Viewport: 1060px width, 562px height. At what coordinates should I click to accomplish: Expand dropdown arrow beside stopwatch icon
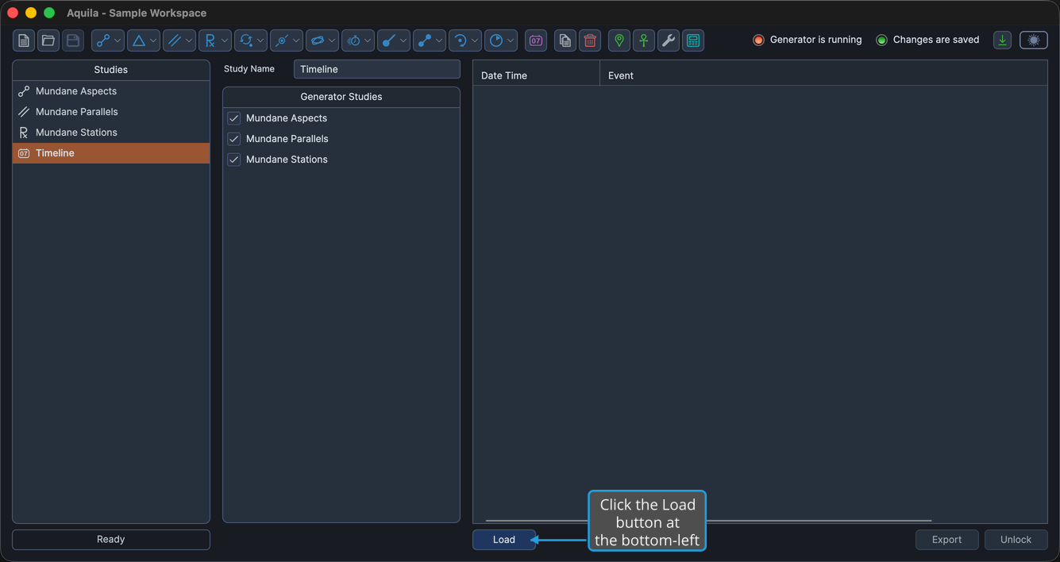click(368, 40)
